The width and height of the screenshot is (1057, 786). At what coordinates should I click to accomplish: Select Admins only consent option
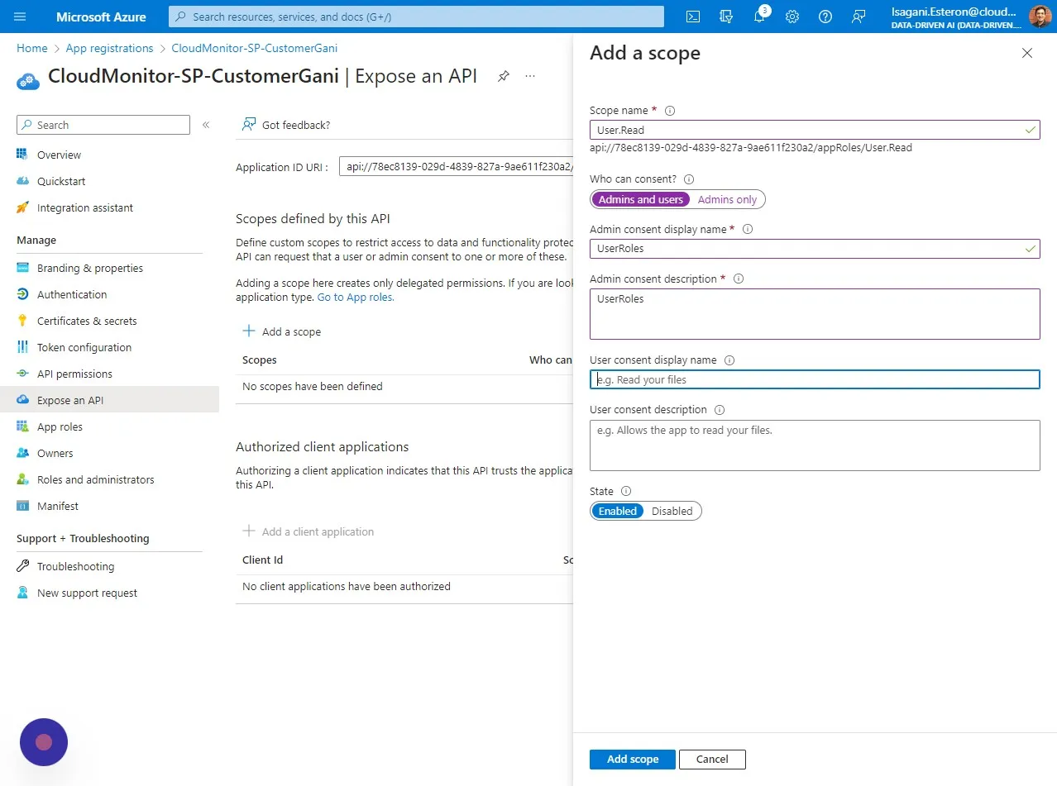pyautogui.click(x=727, y=199)
